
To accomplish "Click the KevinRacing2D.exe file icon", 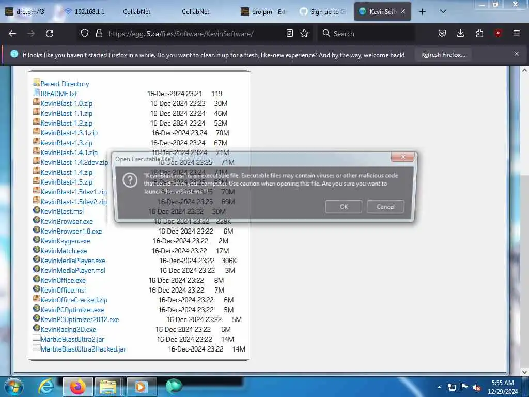I will click(x=37, y=328).
